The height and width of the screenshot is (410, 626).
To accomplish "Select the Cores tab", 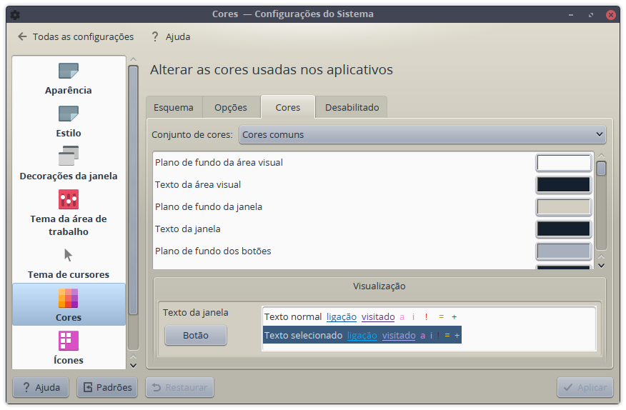I will (x=288, y=107).
